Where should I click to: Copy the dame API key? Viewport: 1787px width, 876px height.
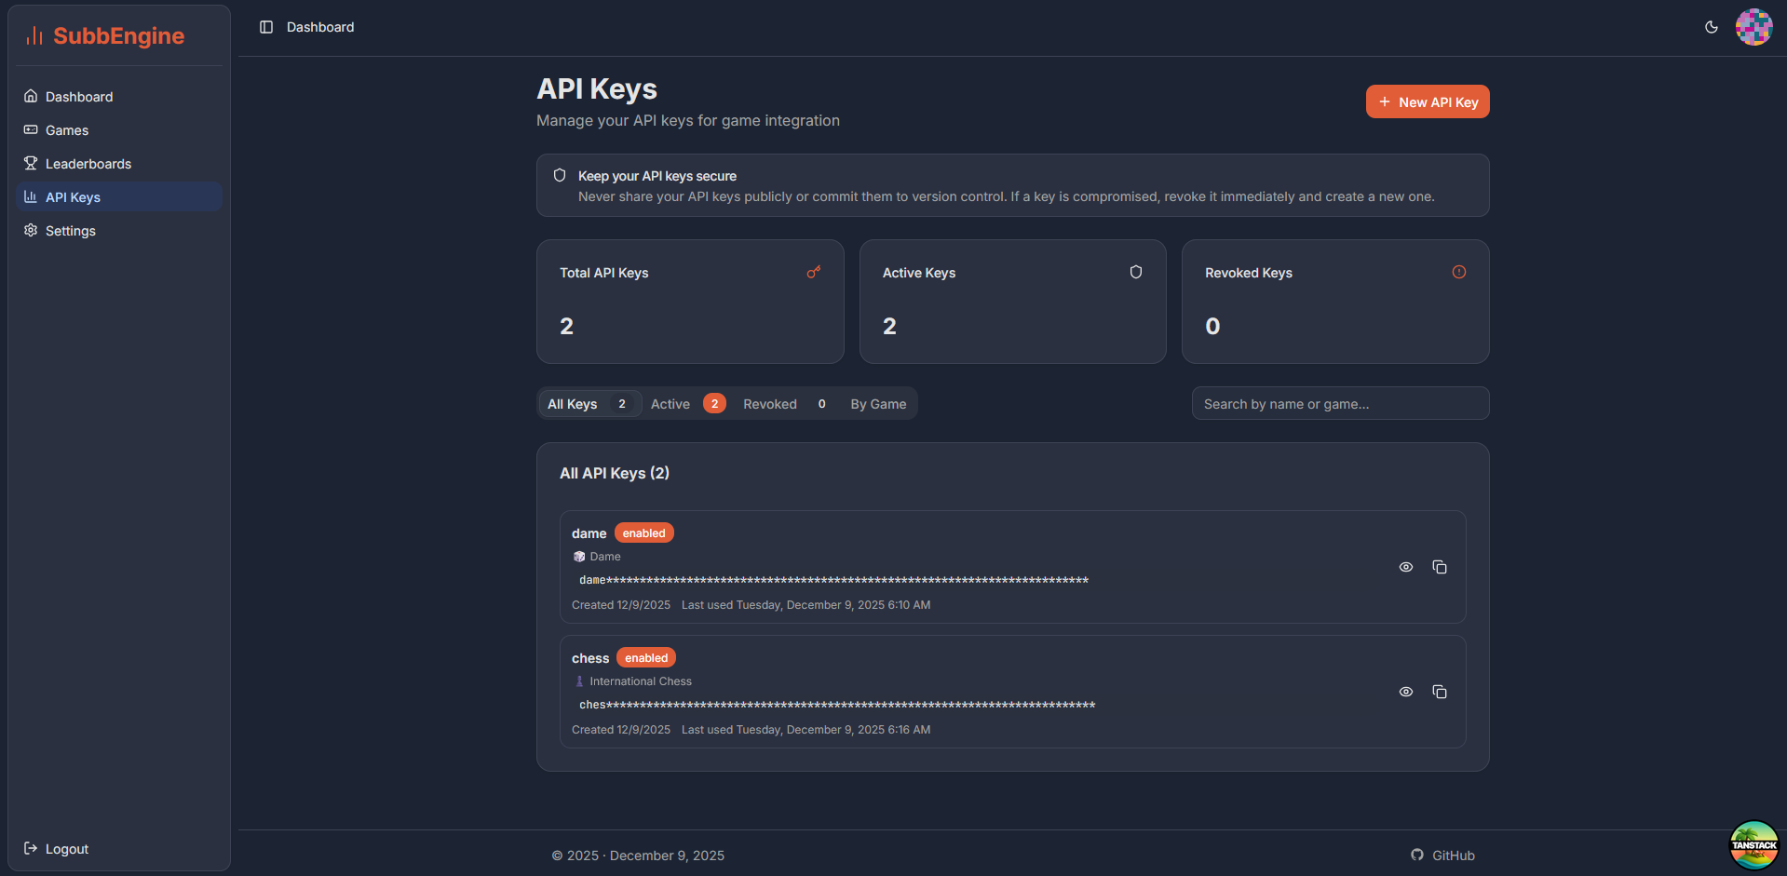[1439, 567]
